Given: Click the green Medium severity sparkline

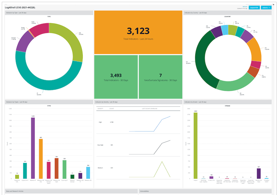Looking at the screenshot, I should pos(150,169).
